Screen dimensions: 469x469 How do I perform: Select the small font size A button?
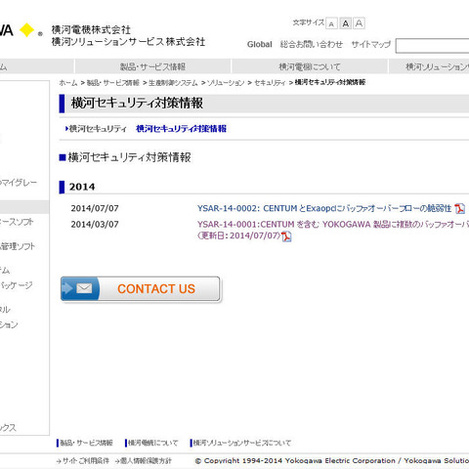coord(331,23)
